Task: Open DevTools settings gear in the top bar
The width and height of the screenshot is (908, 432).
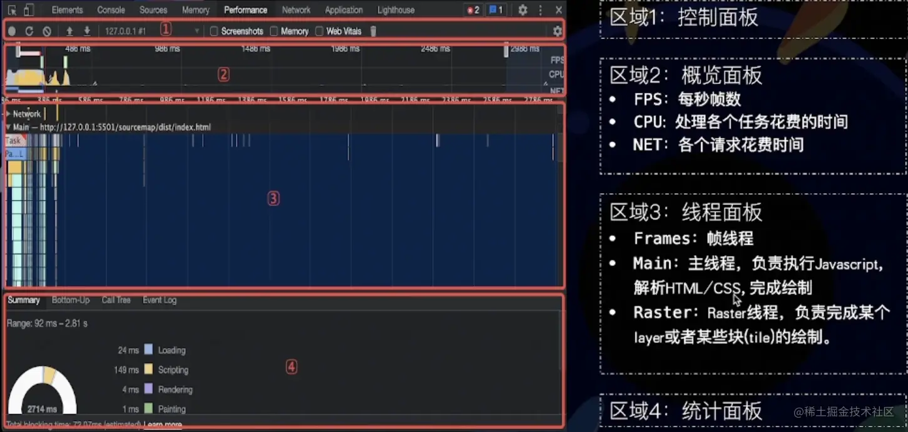Action: 523,10
